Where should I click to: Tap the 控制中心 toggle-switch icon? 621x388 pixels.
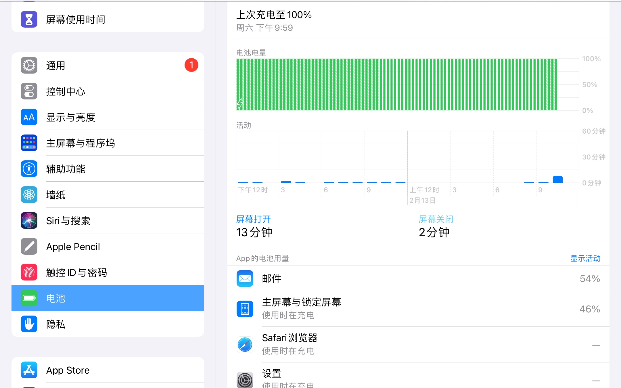pyautogui.click(x=29, y=91)
